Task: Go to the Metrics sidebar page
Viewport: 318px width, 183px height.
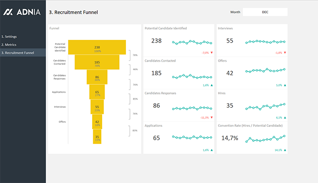Action: point(10,44)
